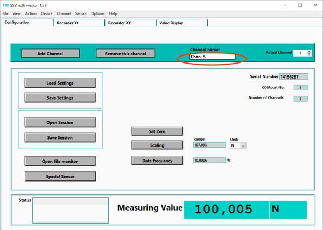Click the Add Channel button

[x=50, y=54]
